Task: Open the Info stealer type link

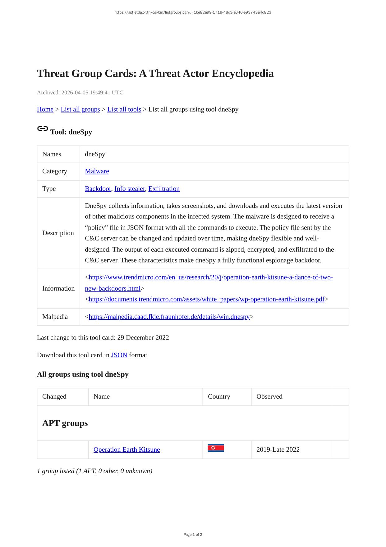Action: (130, 189)
